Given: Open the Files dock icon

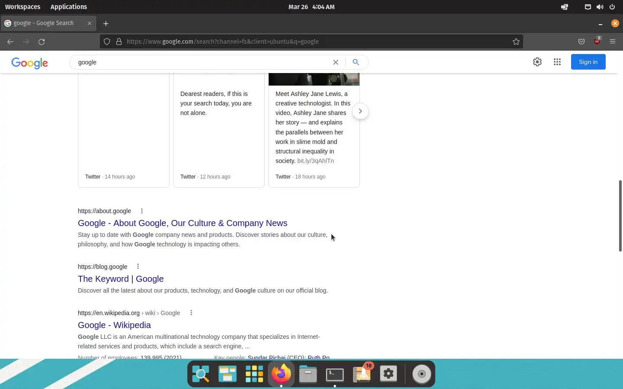Looking at the screenshot, I should 308,374.
